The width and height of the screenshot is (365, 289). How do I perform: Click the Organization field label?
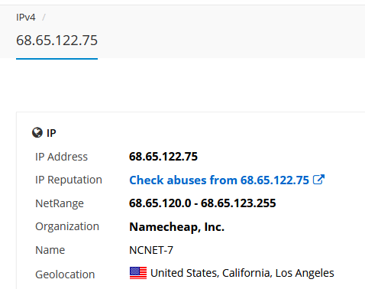67,226
